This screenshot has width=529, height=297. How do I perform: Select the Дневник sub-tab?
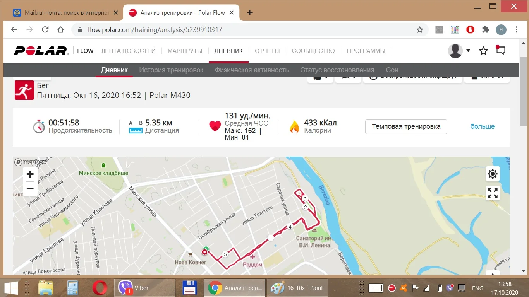point(114,70)
